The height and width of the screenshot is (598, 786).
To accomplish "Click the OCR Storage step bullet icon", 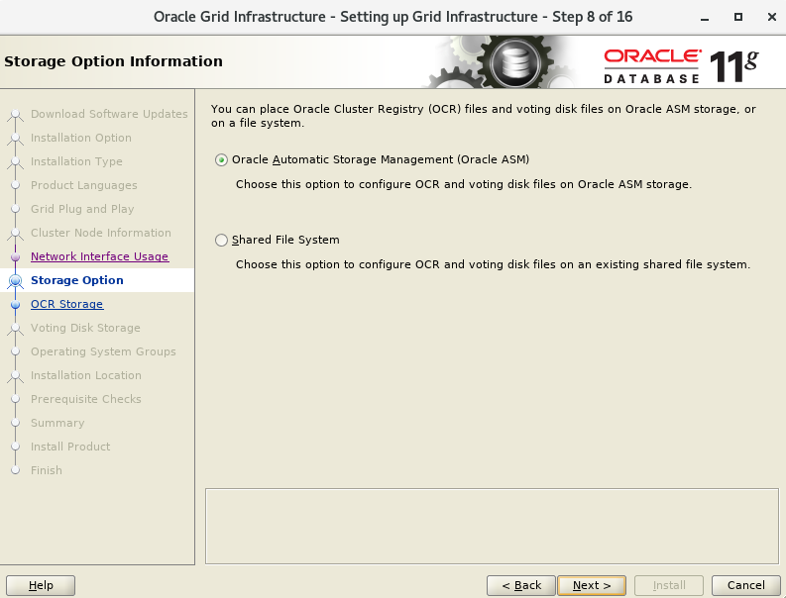I will click(x=15, y=304).
